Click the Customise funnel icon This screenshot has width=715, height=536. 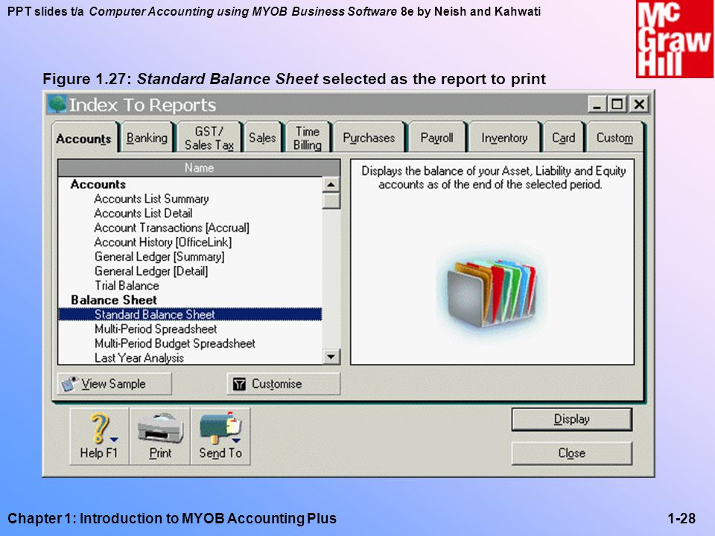coord(239,384)
